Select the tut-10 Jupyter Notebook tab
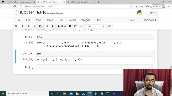The image size is (172, 96). coord(49,2)
